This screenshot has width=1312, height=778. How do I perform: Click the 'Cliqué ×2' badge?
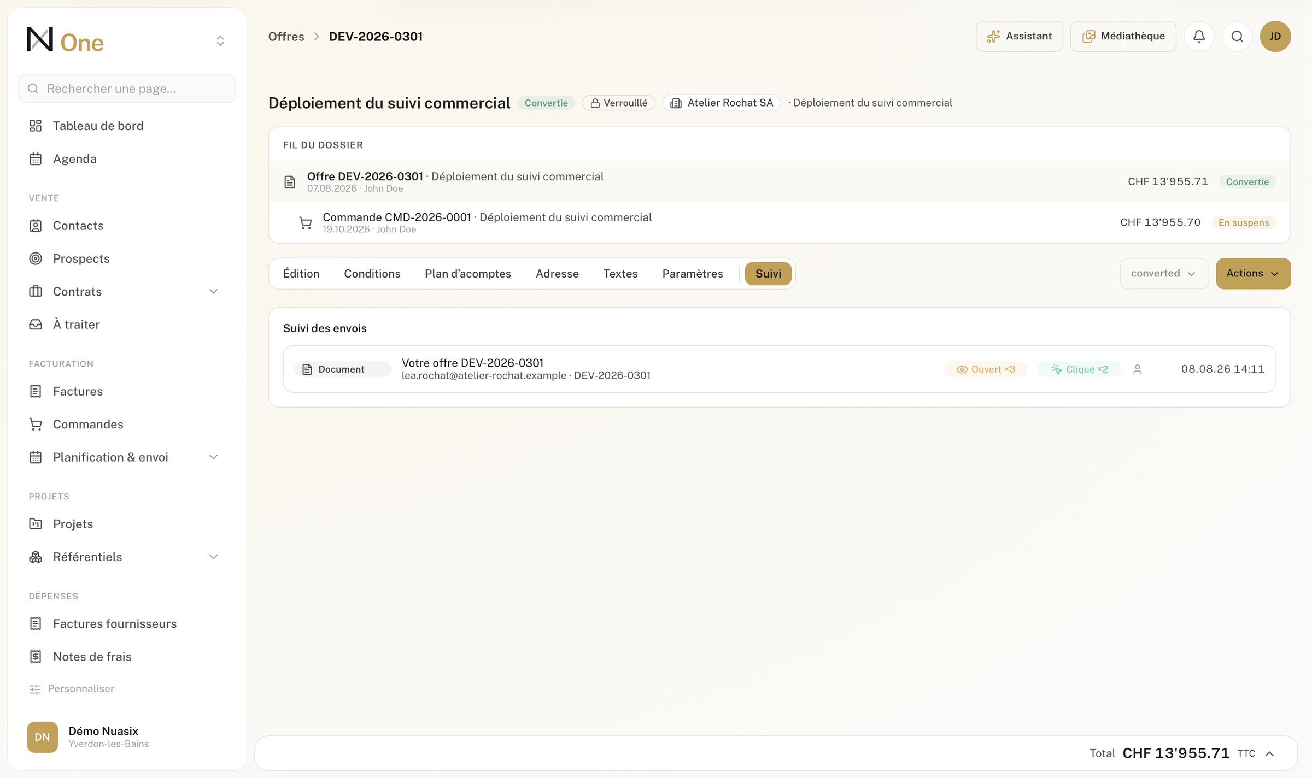[x=1079, y=369]
